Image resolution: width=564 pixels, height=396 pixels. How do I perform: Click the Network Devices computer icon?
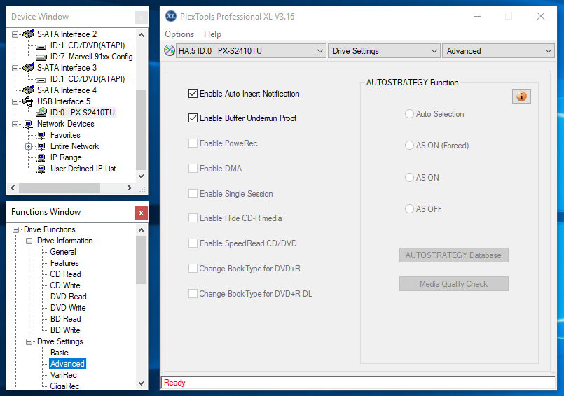(x=28, y=124)
